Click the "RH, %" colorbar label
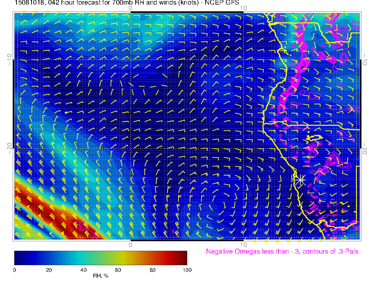 point(100,276)
